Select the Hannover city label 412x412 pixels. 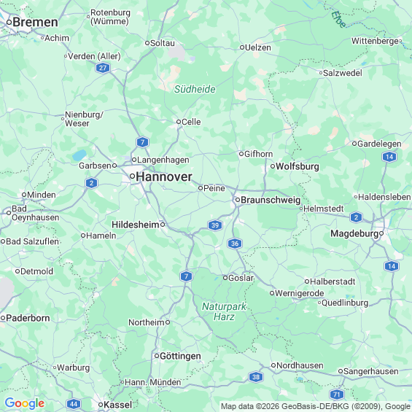coord(163,176)
